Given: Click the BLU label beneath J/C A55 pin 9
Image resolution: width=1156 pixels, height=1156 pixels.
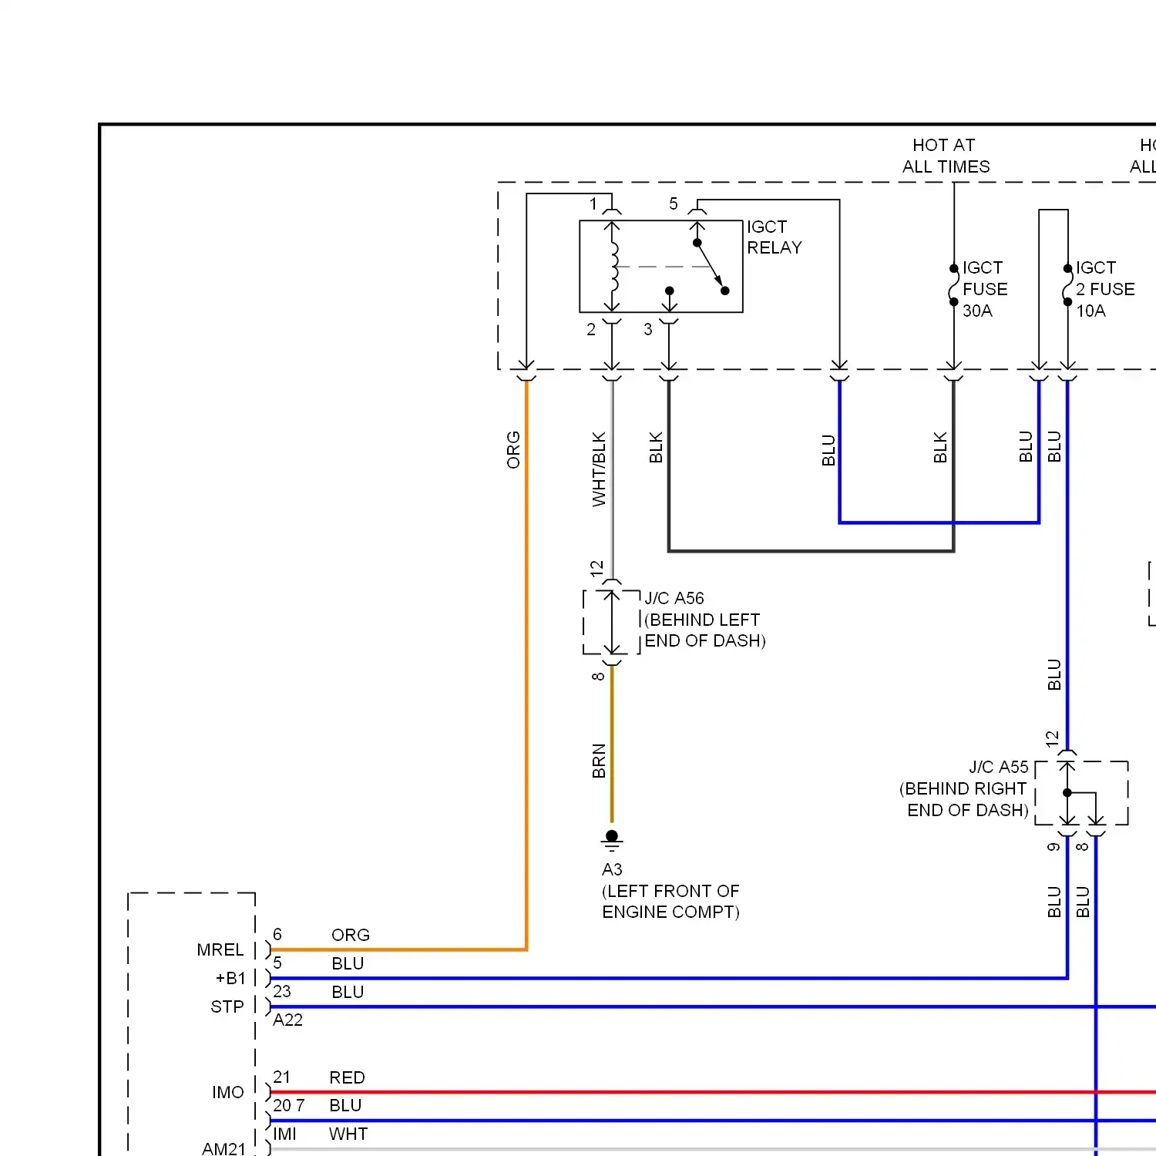Looking at the screenshot, I should (x=1054, y=902).
